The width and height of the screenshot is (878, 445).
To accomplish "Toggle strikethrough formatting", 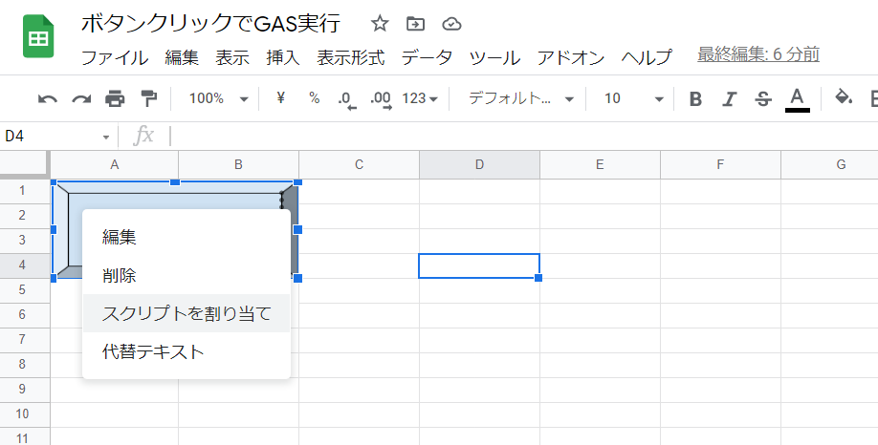I will (x=762, y=99).
